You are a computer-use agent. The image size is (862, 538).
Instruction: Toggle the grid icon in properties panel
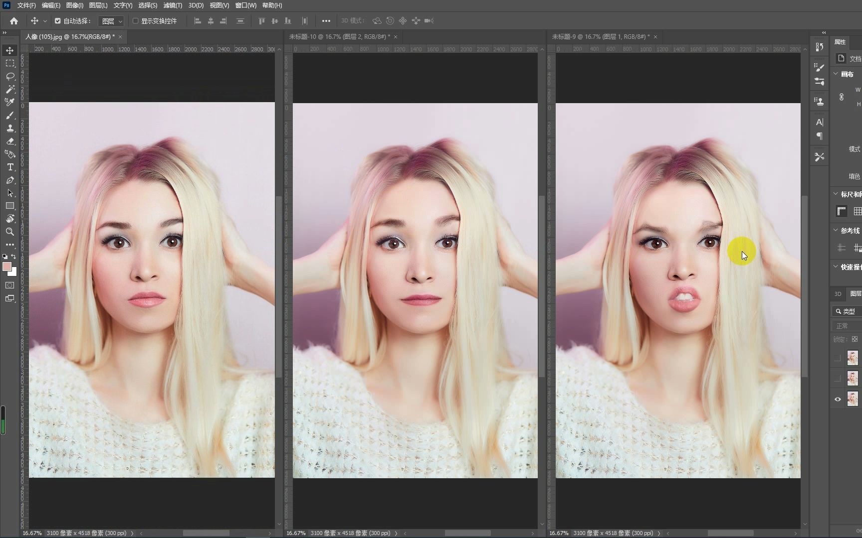[858, 211]
